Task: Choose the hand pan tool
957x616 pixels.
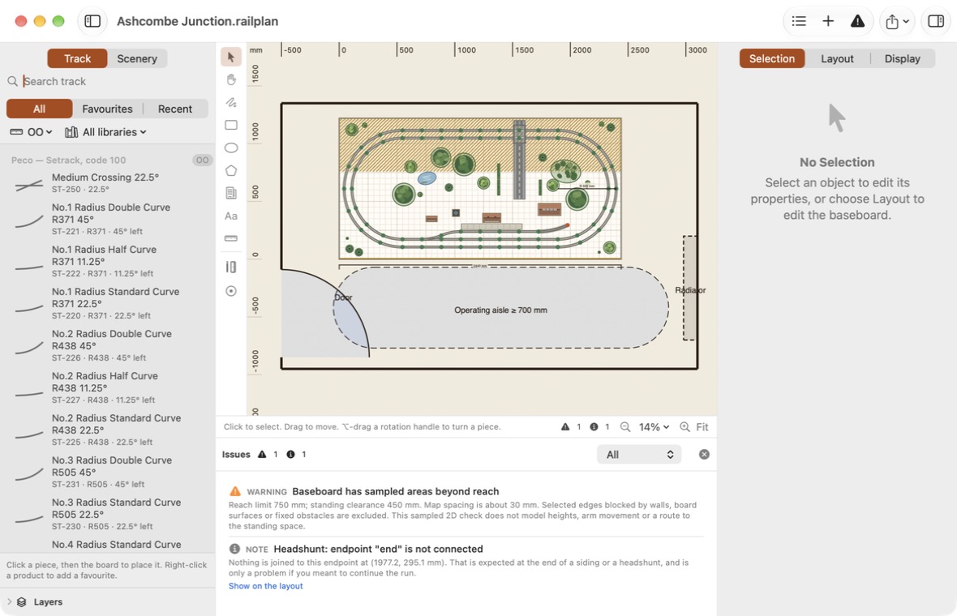Action: point(230,79)
